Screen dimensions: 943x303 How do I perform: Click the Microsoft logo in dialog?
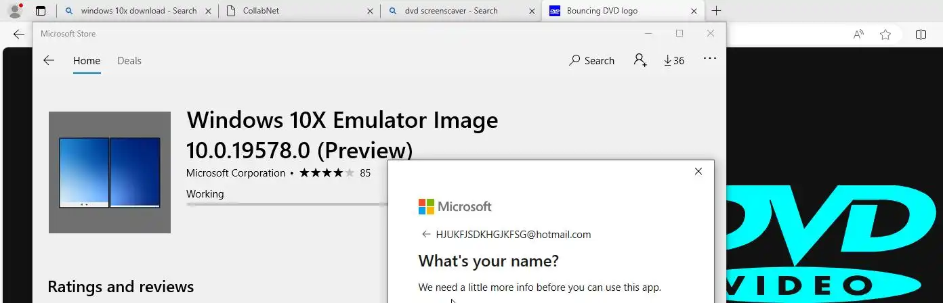click(455, 206)
